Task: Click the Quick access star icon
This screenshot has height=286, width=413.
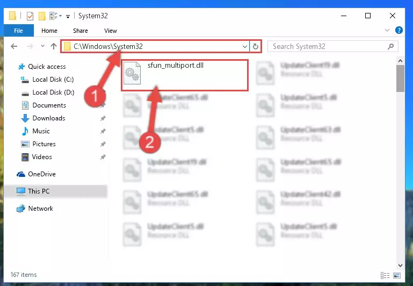Action: pos(21,67)
